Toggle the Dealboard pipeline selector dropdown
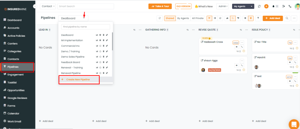 (73, 18)
